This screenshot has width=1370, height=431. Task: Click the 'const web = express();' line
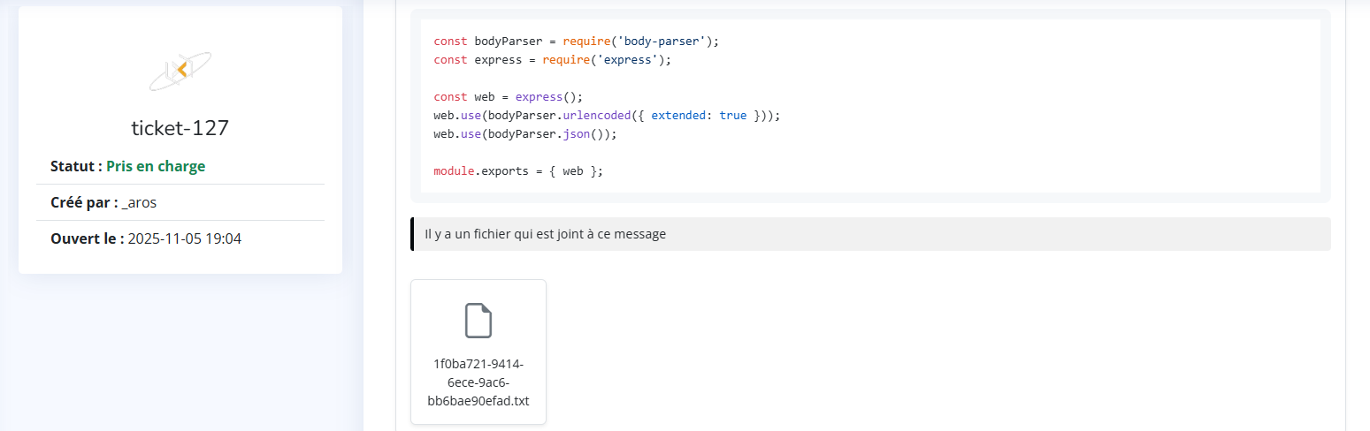(x=508, y=97)
